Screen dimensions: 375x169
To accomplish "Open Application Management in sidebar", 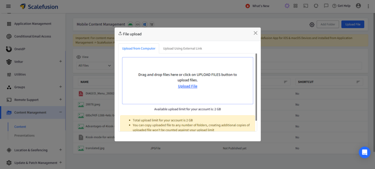I will coord(33,24).
